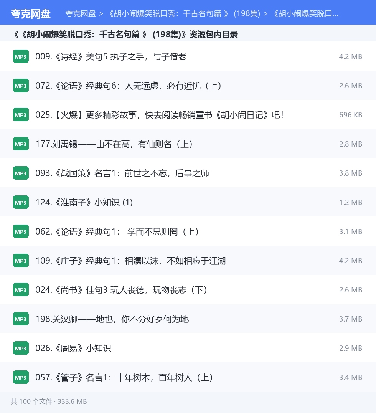This screenshot has height=413, width=376.
Task: Open the last truncated breadcrumb 《胡小闹爆笑脱口...
Action: tap(305, 13)
